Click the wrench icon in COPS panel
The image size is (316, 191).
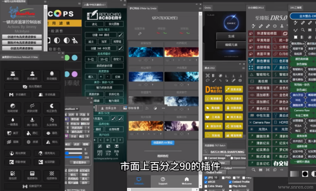pyautogui.click(x=75, y=40)
